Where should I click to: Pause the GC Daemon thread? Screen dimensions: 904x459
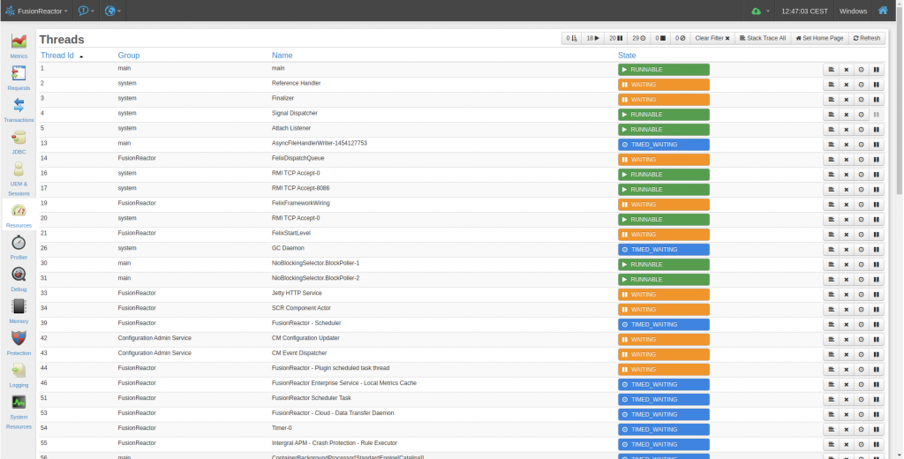[x=877, y=250]
